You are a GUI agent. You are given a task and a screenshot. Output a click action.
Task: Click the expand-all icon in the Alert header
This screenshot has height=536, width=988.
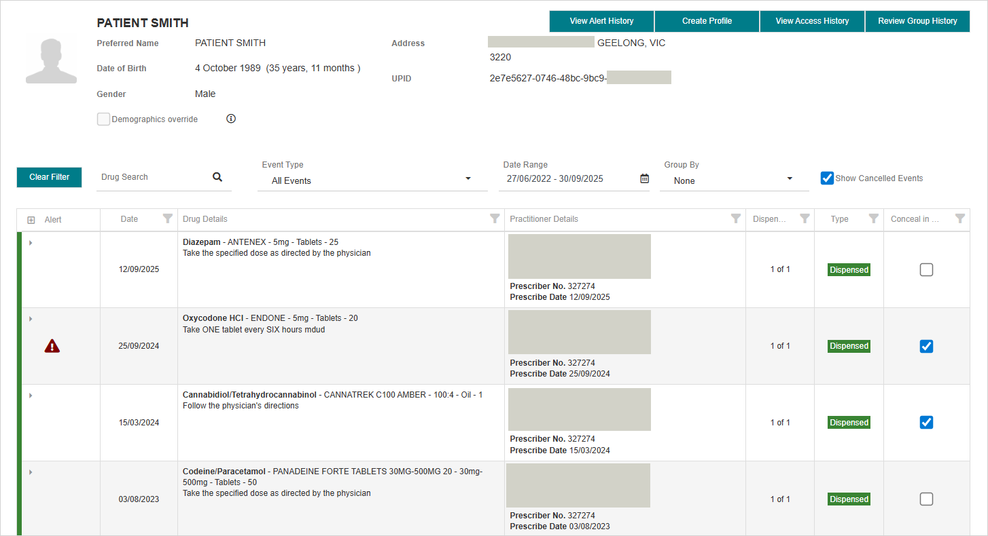click(30, 219)
